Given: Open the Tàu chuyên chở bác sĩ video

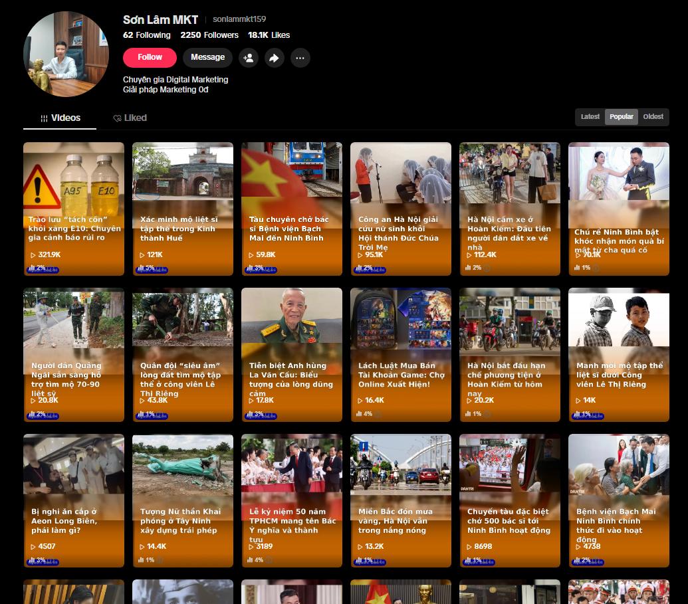Looking at the screenshot, I should click(292, 209).
